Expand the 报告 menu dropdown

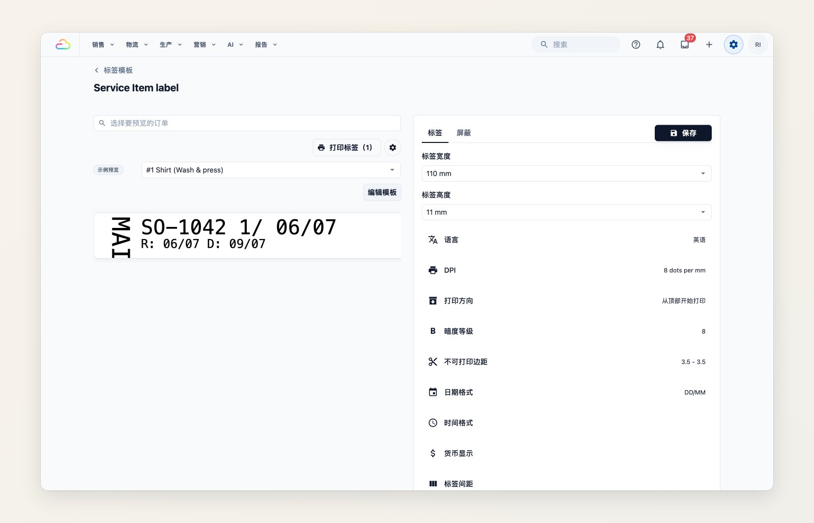266,45
